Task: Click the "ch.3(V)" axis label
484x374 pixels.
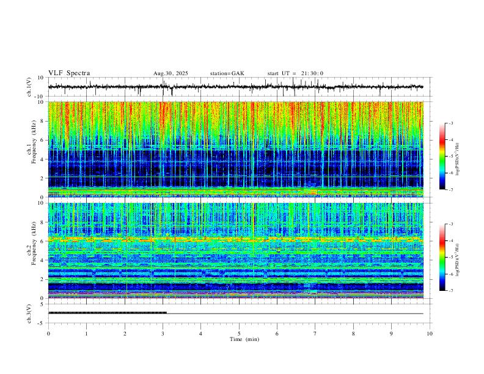Action: tap(29, 313)
